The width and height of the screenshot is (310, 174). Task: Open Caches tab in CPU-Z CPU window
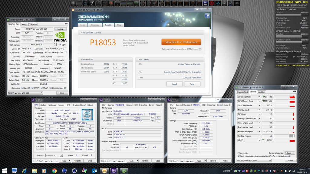(x=43, y=105)
